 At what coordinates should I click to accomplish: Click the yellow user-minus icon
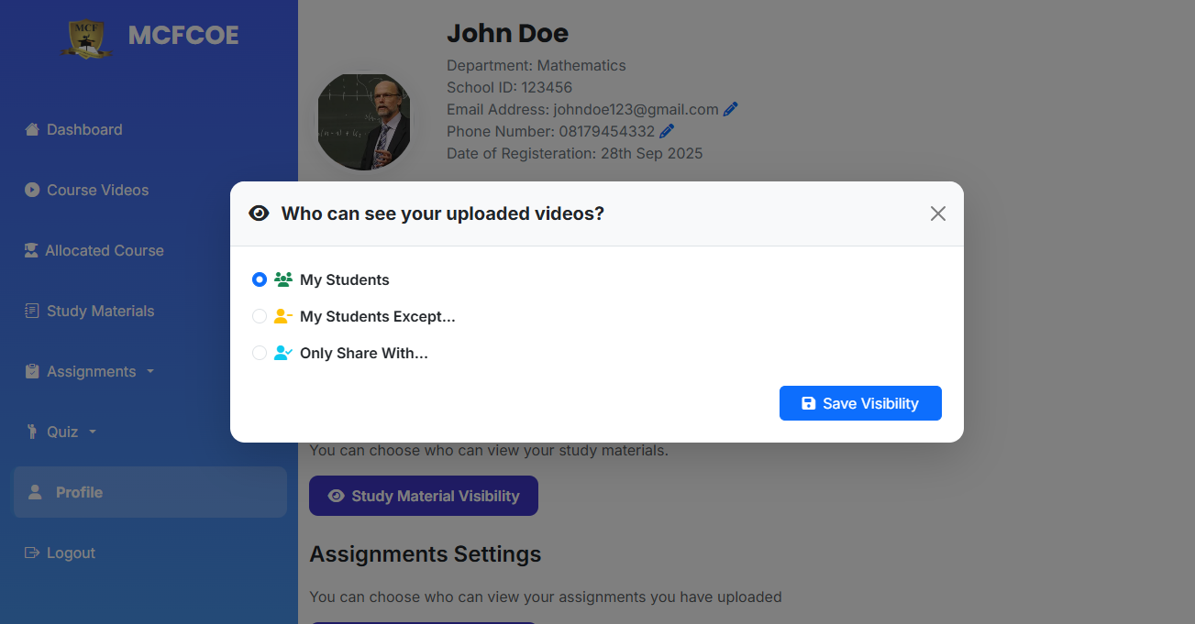[x=283, y=316]
